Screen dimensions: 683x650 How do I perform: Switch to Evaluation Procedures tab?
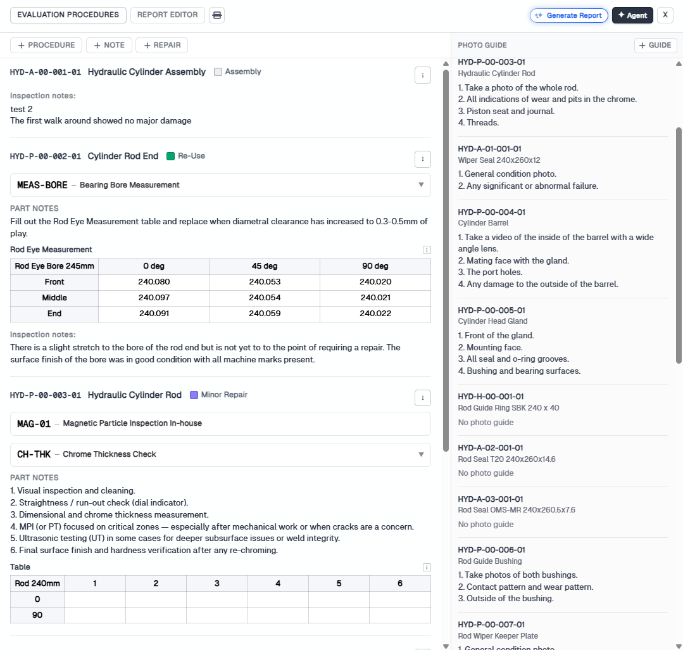point(68,15)
